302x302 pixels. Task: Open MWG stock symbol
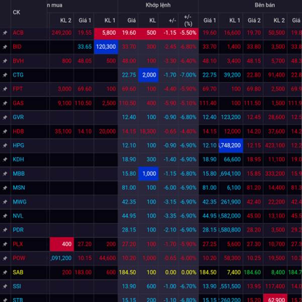pyautogui.click(x=20, y=202)
